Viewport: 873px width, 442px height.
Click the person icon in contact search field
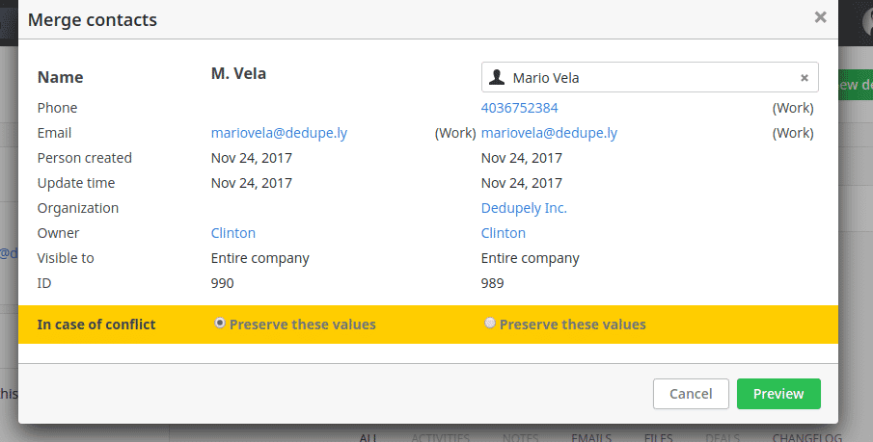click(x=497, y=77)
